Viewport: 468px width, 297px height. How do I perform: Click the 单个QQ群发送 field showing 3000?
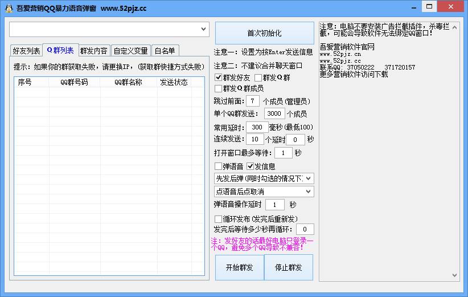[x=274, y=113]
